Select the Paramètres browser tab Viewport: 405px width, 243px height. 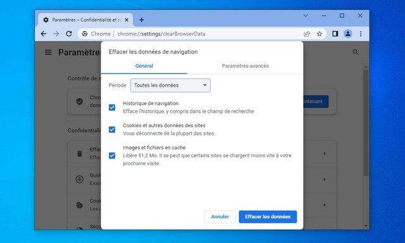[86, 20]
